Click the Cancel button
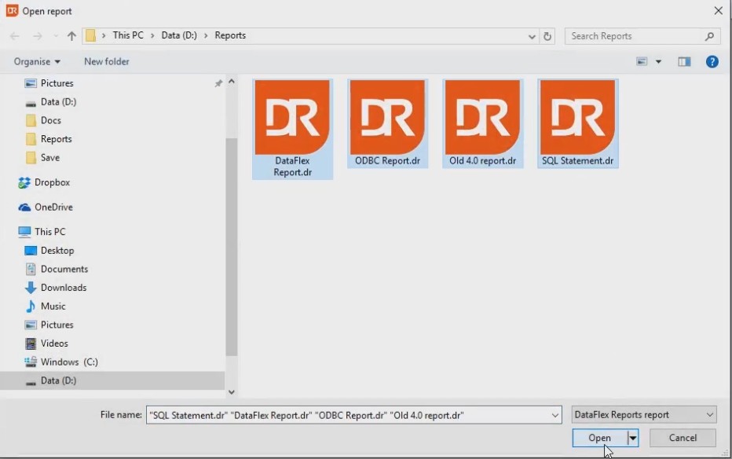The image size is (732, 459). pyautogui.click(x=683, y=438)
